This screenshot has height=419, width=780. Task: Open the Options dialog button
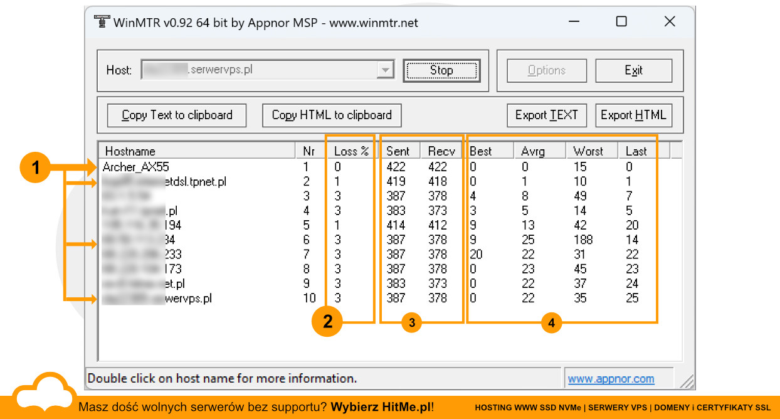(x=547, y=70)
